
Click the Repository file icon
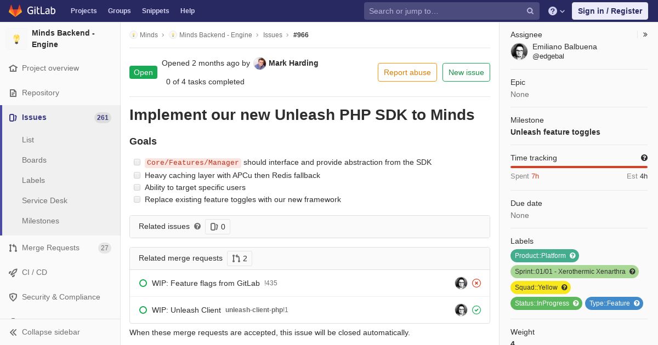13,93
